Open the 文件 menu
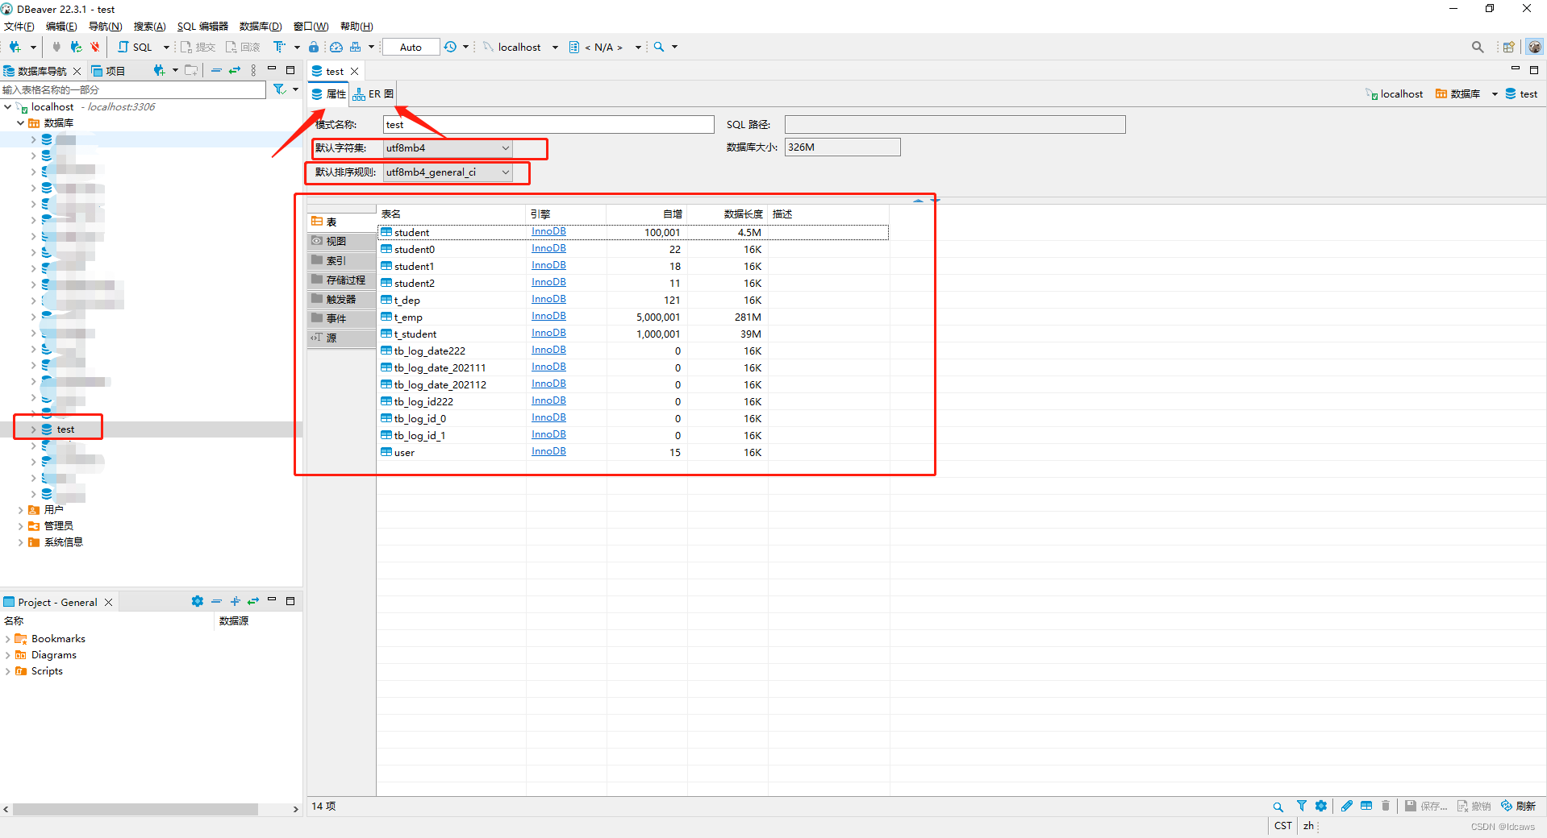This screenshot has width=1547, height=838. click(x=19, y=26)
